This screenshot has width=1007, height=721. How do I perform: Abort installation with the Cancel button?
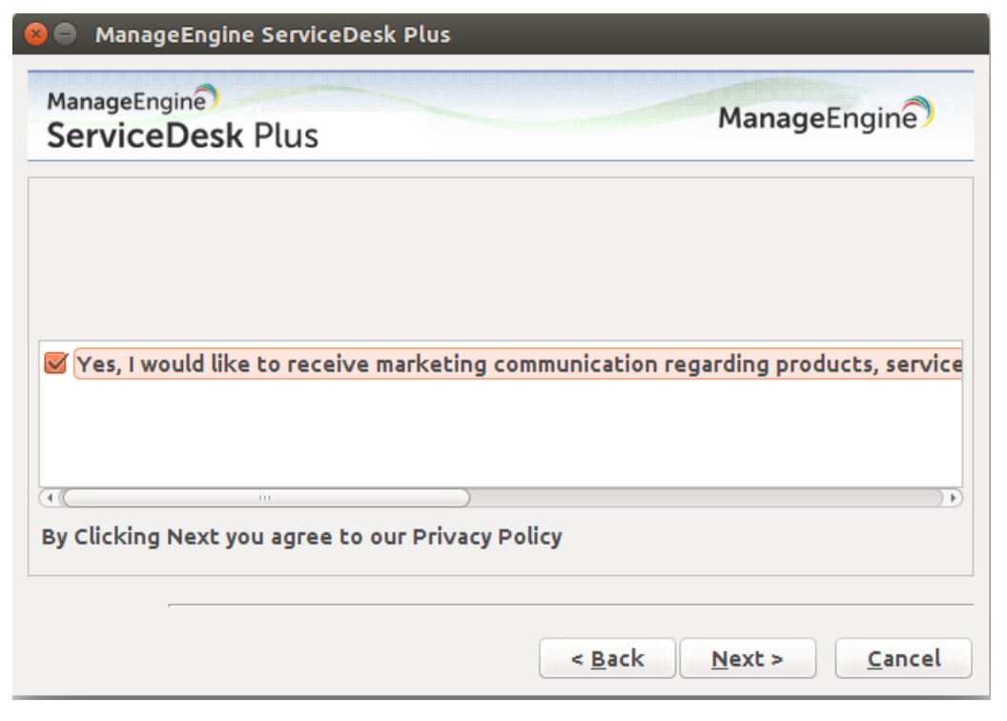click(x=903, y=659)
